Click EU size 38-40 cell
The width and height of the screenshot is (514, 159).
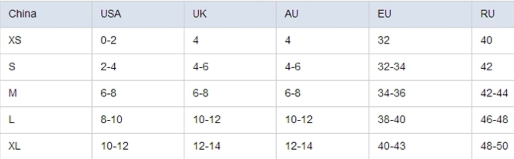[420, 120]
